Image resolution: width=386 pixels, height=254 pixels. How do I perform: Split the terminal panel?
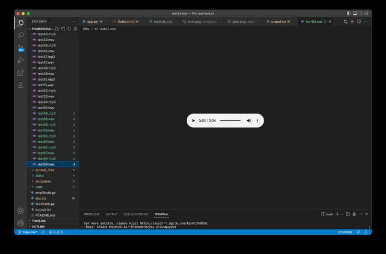click(348, 214)
